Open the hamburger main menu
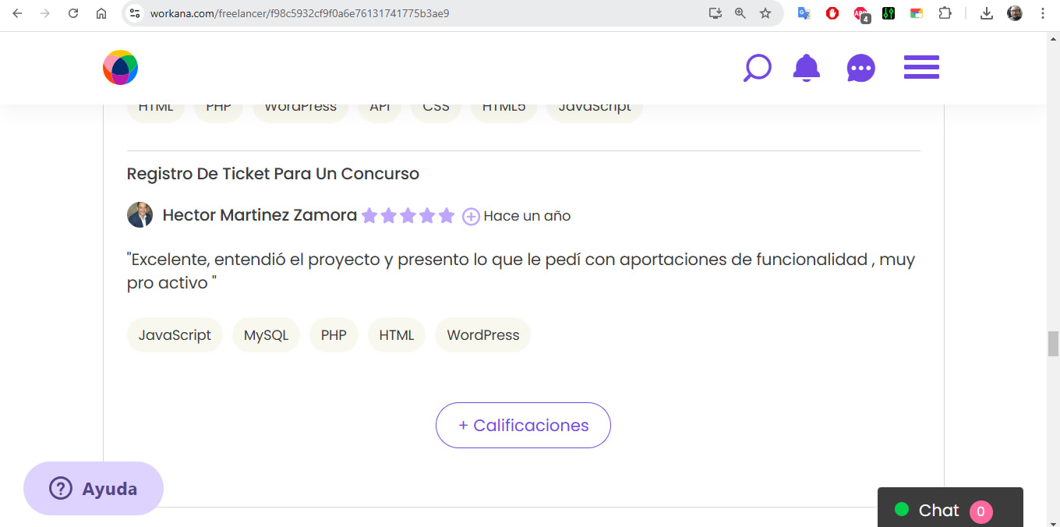 pyautogui.click(x=921, y=68)
